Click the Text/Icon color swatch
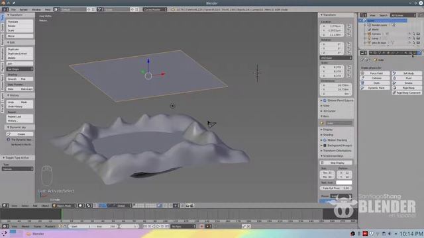 point(344,182)
